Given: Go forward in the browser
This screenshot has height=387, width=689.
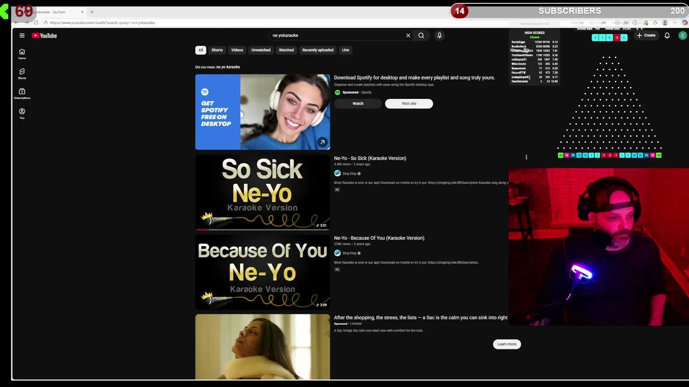Looking at the screenshot, I should (x=26, y=23).
